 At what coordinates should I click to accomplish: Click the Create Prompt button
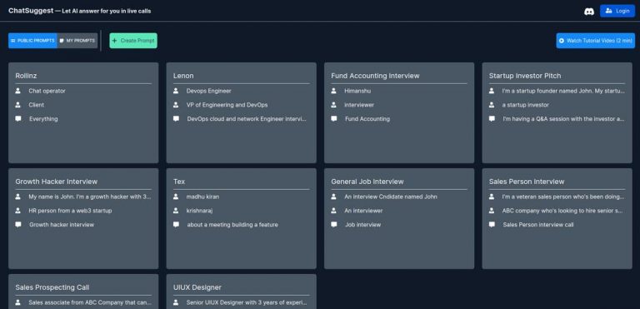(x=133, y=41)
